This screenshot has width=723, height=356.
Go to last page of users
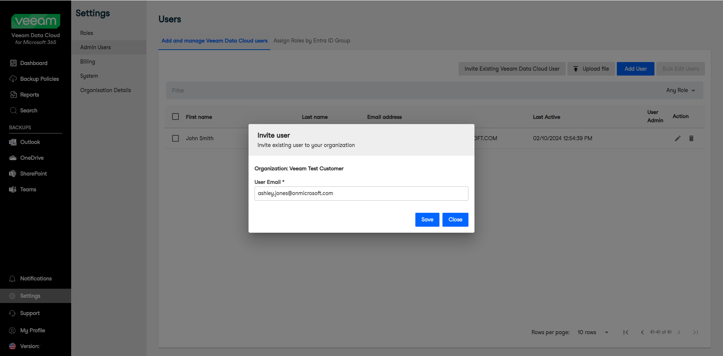696,332
